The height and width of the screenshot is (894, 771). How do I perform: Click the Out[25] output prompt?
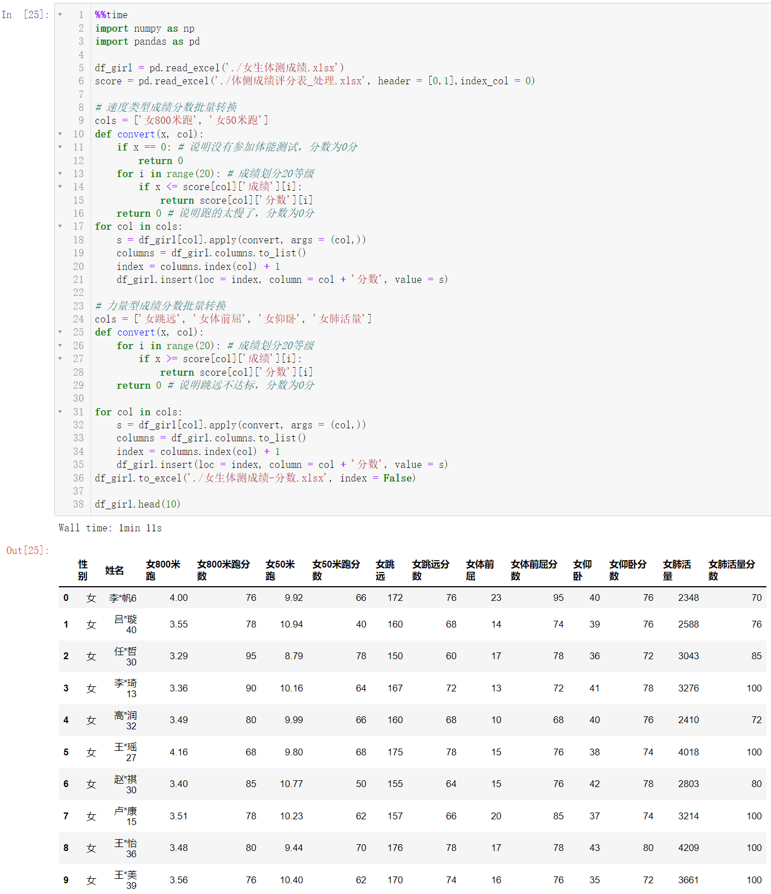tap(28, 551)
